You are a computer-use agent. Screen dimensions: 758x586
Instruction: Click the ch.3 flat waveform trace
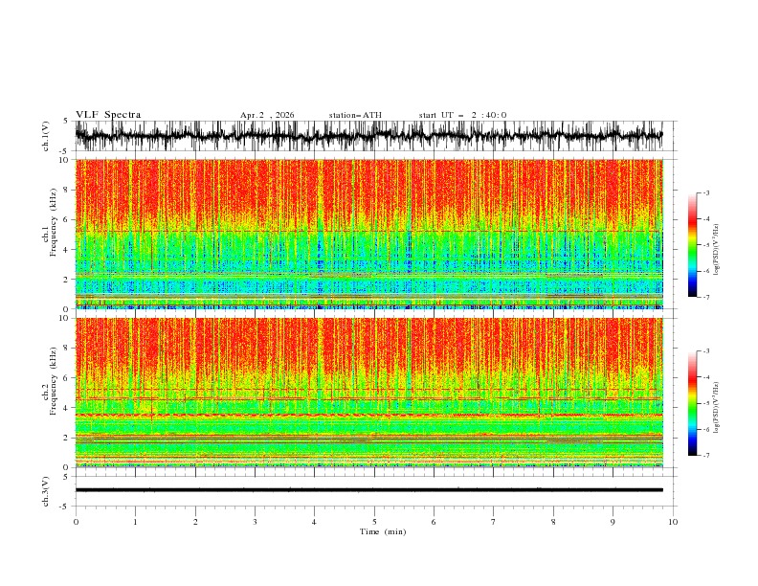pyautogui.click(x=368, y=490)
